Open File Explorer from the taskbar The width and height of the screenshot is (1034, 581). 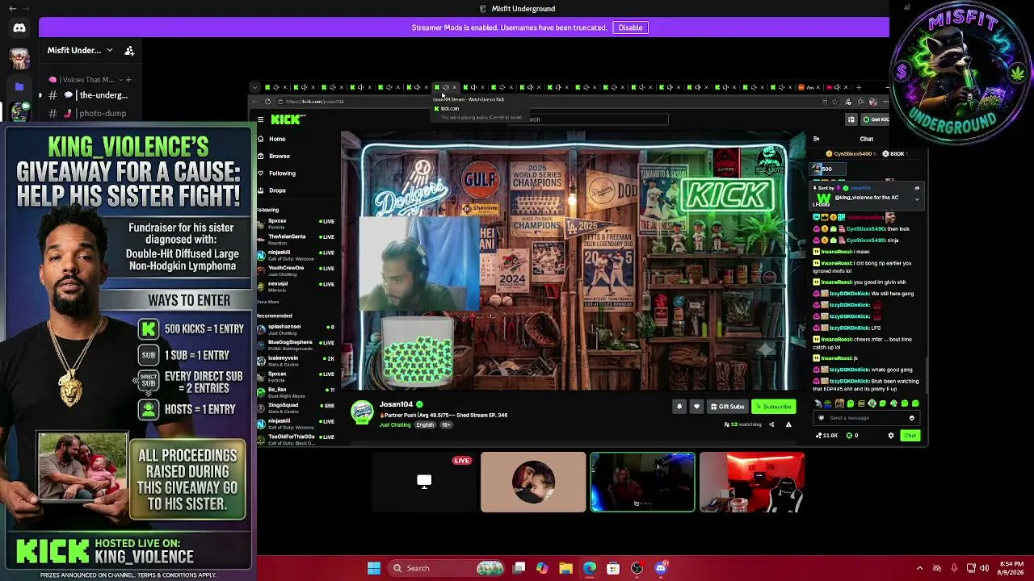tap(565, 568)
